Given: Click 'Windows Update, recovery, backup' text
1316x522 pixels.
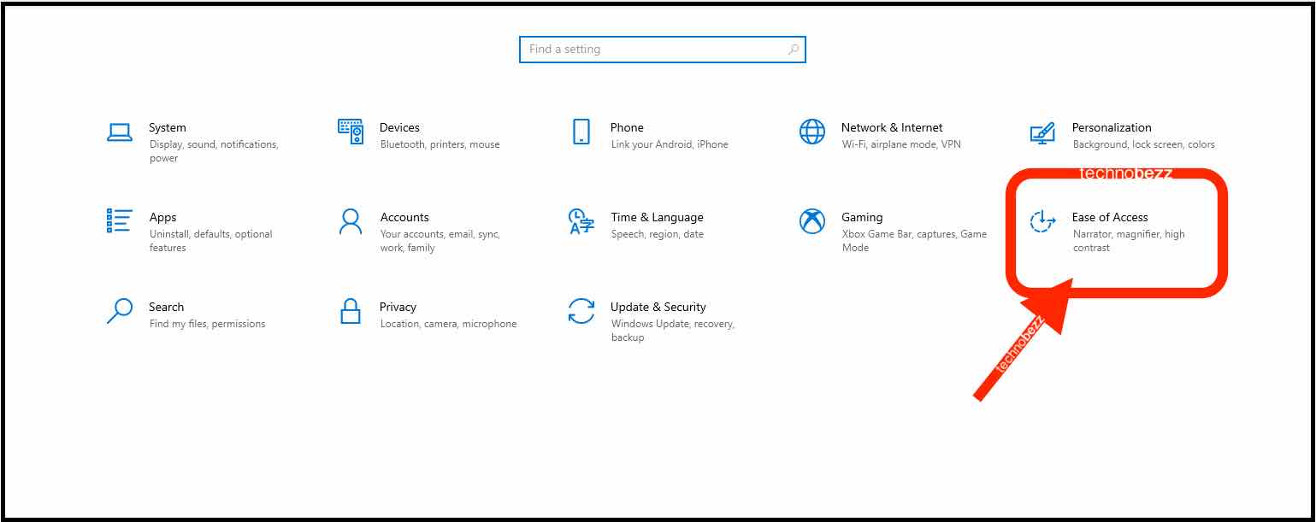Looking at the screenshot, I should tap(673, 331).
